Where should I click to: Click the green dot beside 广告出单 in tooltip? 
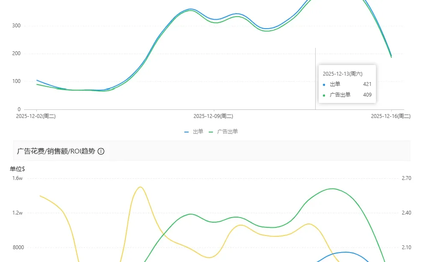324,95
